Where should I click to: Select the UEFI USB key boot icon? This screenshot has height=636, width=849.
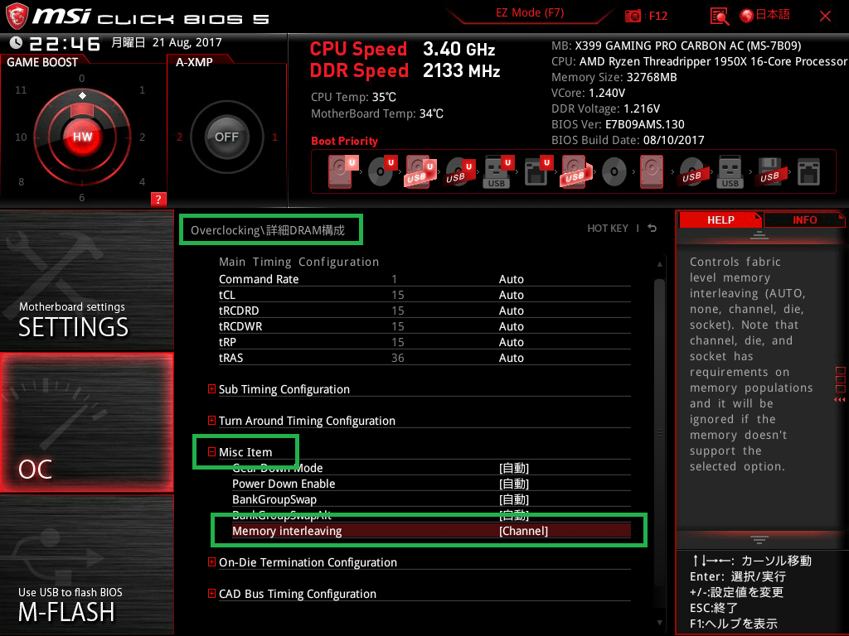[x=497, y=172]
